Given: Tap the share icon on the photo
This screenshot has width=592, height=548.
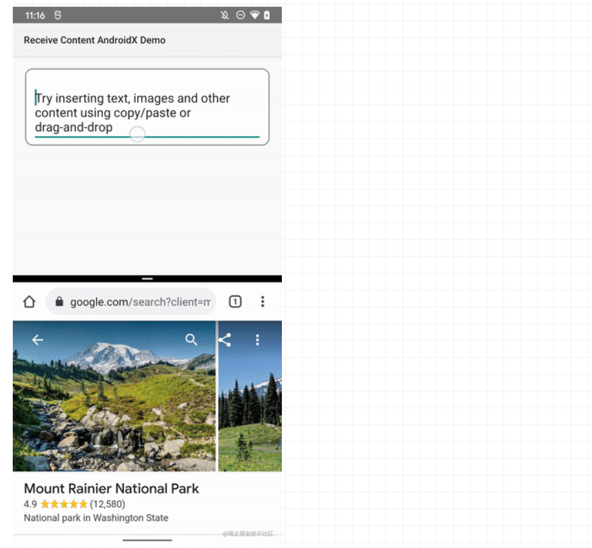Looking at the screenshot, I should [x=225, y=340].
